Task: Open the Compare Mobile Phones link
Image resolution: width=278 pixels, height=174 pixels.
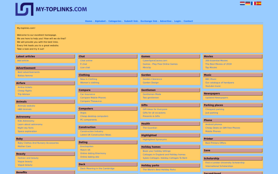Action: click(x=93, y=97)
